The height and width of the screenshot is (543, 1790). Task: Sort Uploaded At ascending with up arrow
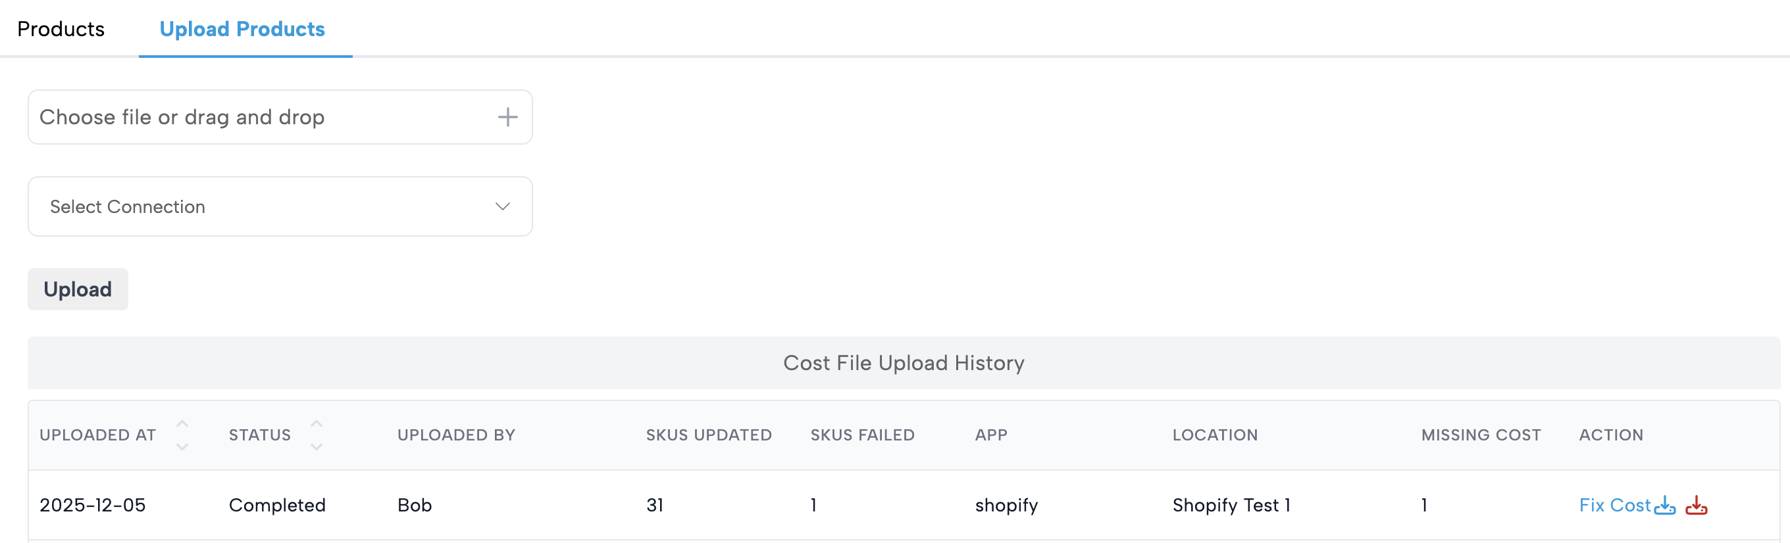click(182, 423)
